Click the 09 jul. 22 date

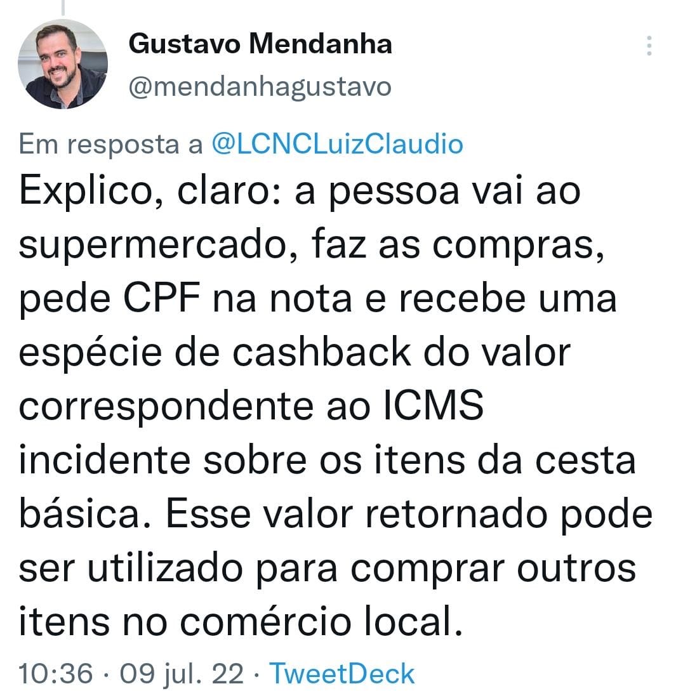tap(182, 675)
